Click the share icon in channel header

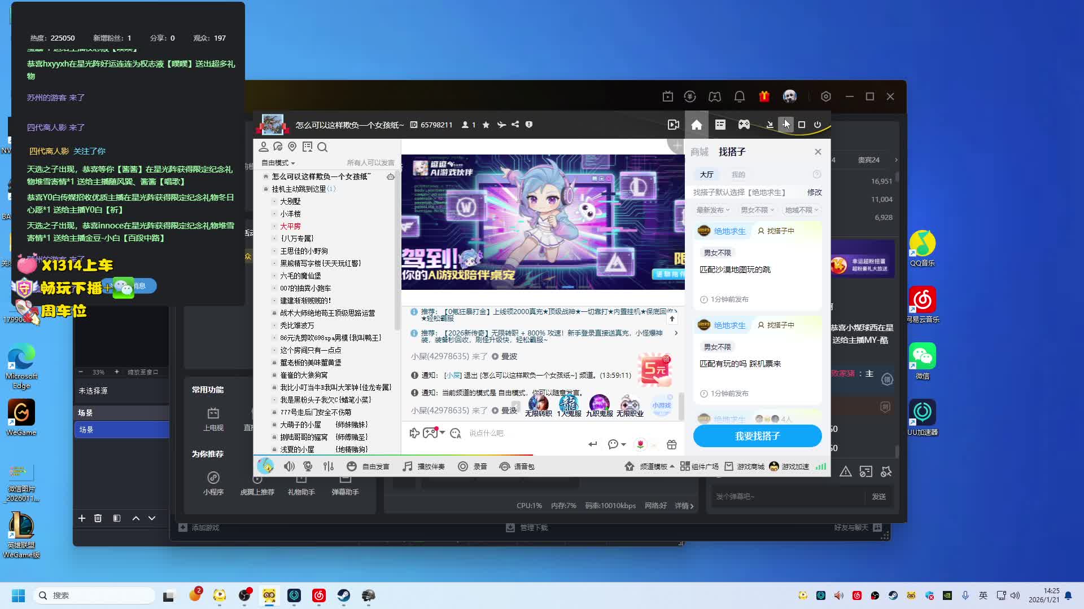515,125
